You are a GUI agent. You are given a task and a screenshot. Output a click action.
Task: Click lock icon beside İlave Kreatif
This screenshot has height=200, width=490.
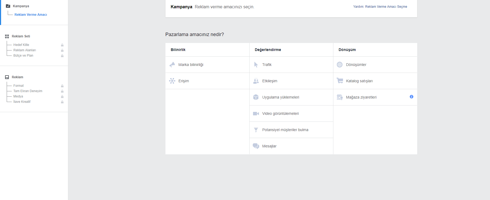point(62,102)
